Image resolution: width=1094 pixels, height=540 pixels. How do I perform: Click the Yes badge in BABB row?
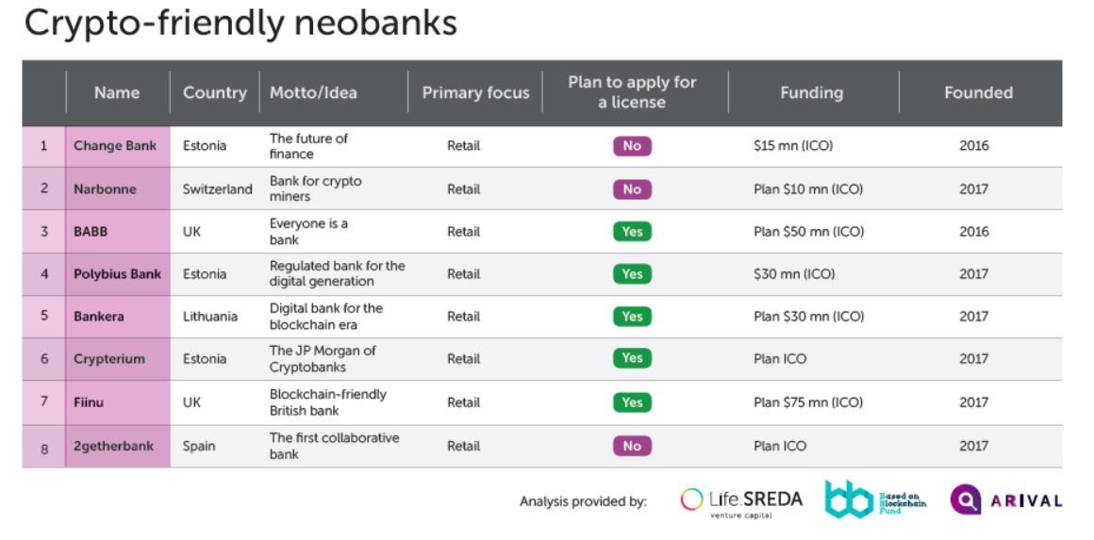click(x=632, y=231)
